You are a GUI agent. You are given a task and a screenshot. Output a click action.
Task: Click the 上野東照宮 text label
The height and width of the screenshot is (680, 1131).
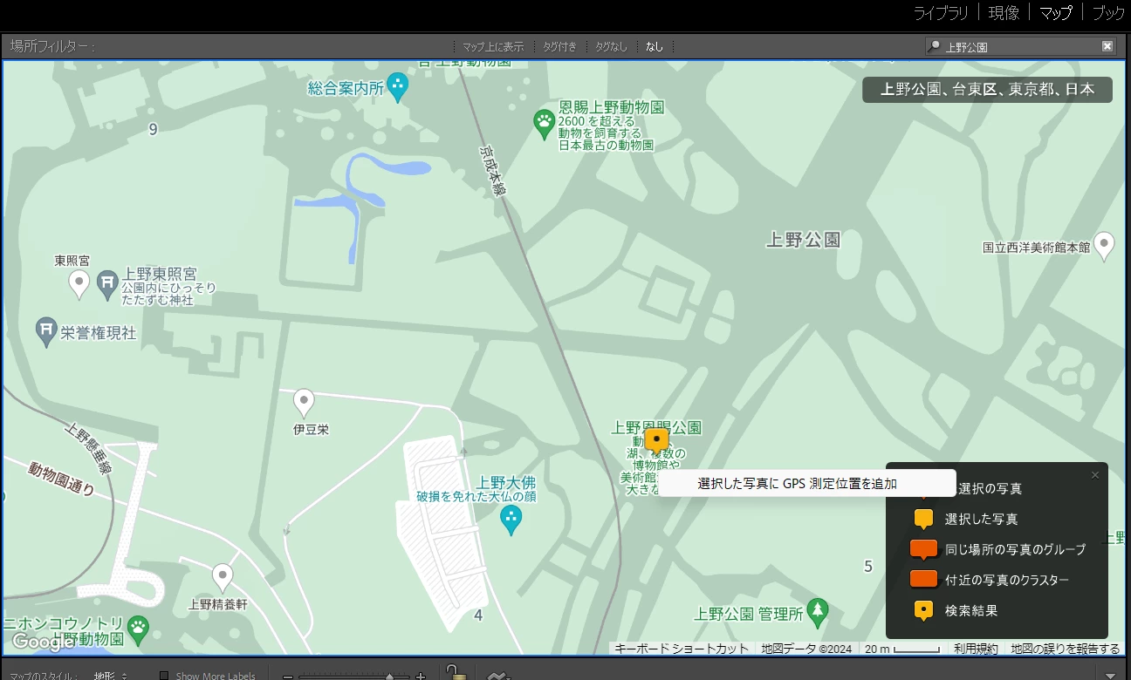(x=160, y=274)
